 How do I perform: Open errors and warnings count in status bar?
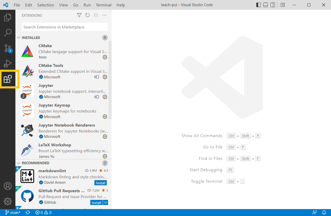click(x=43, y=212)
